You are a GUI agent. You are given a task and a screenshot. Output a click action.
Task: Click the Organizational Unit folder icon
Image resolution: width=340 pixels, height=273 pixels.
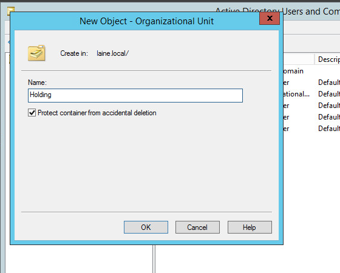click(x=36, y=53)
